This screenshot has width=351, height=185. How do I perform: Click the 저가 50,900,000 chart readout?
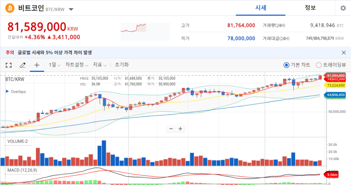tap(161, 84)
